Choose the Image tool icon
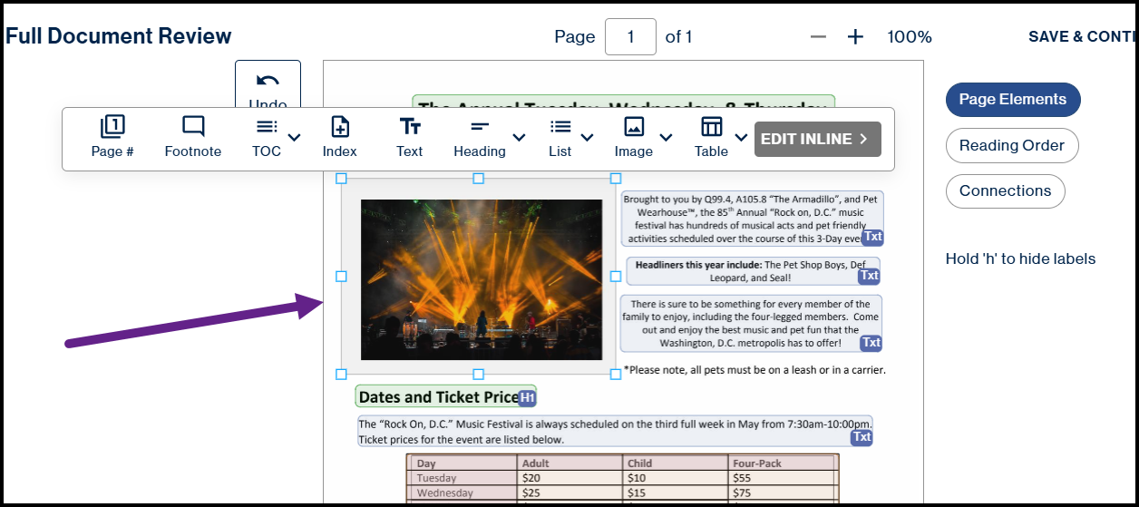Screen dimensions: 1139x507 click(x=634, y=127)
